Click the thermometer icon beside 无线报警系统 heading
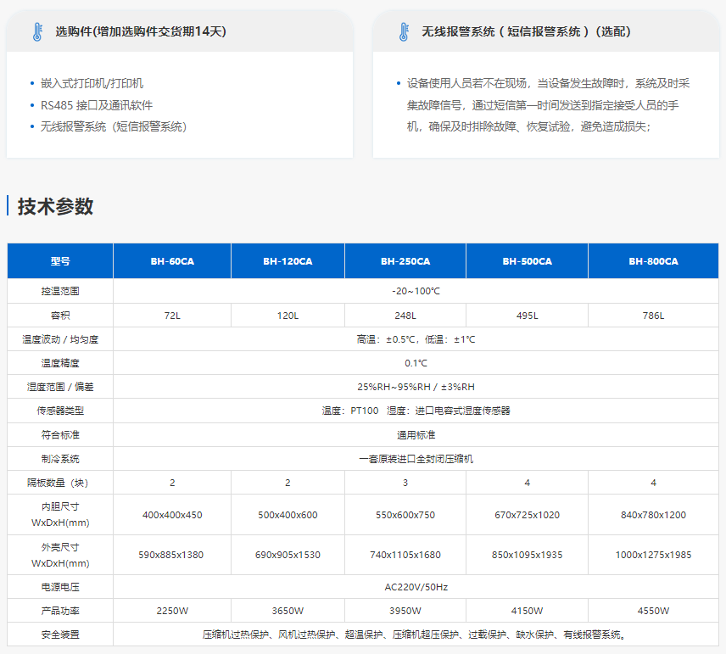The height and width of the screenshot is (654, 726). coord(404,32)
